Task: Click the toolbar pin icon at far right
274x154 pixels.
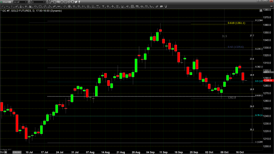Action: [x=272, y=6]
